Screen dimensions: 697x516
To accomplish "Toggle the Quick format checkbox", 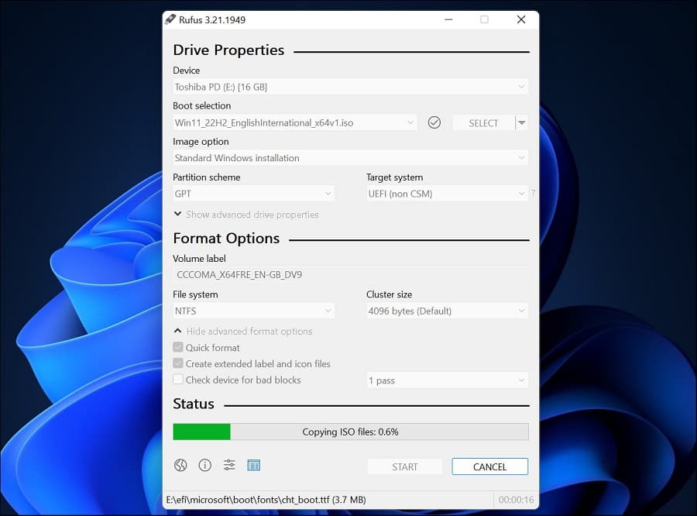I will pyautogui.click(x=178, y=348).
